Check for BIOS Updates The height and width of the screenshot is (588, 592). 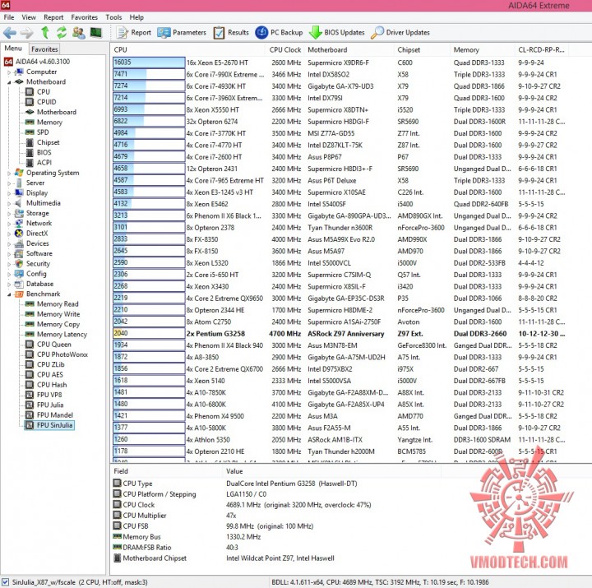coord(337,32)
